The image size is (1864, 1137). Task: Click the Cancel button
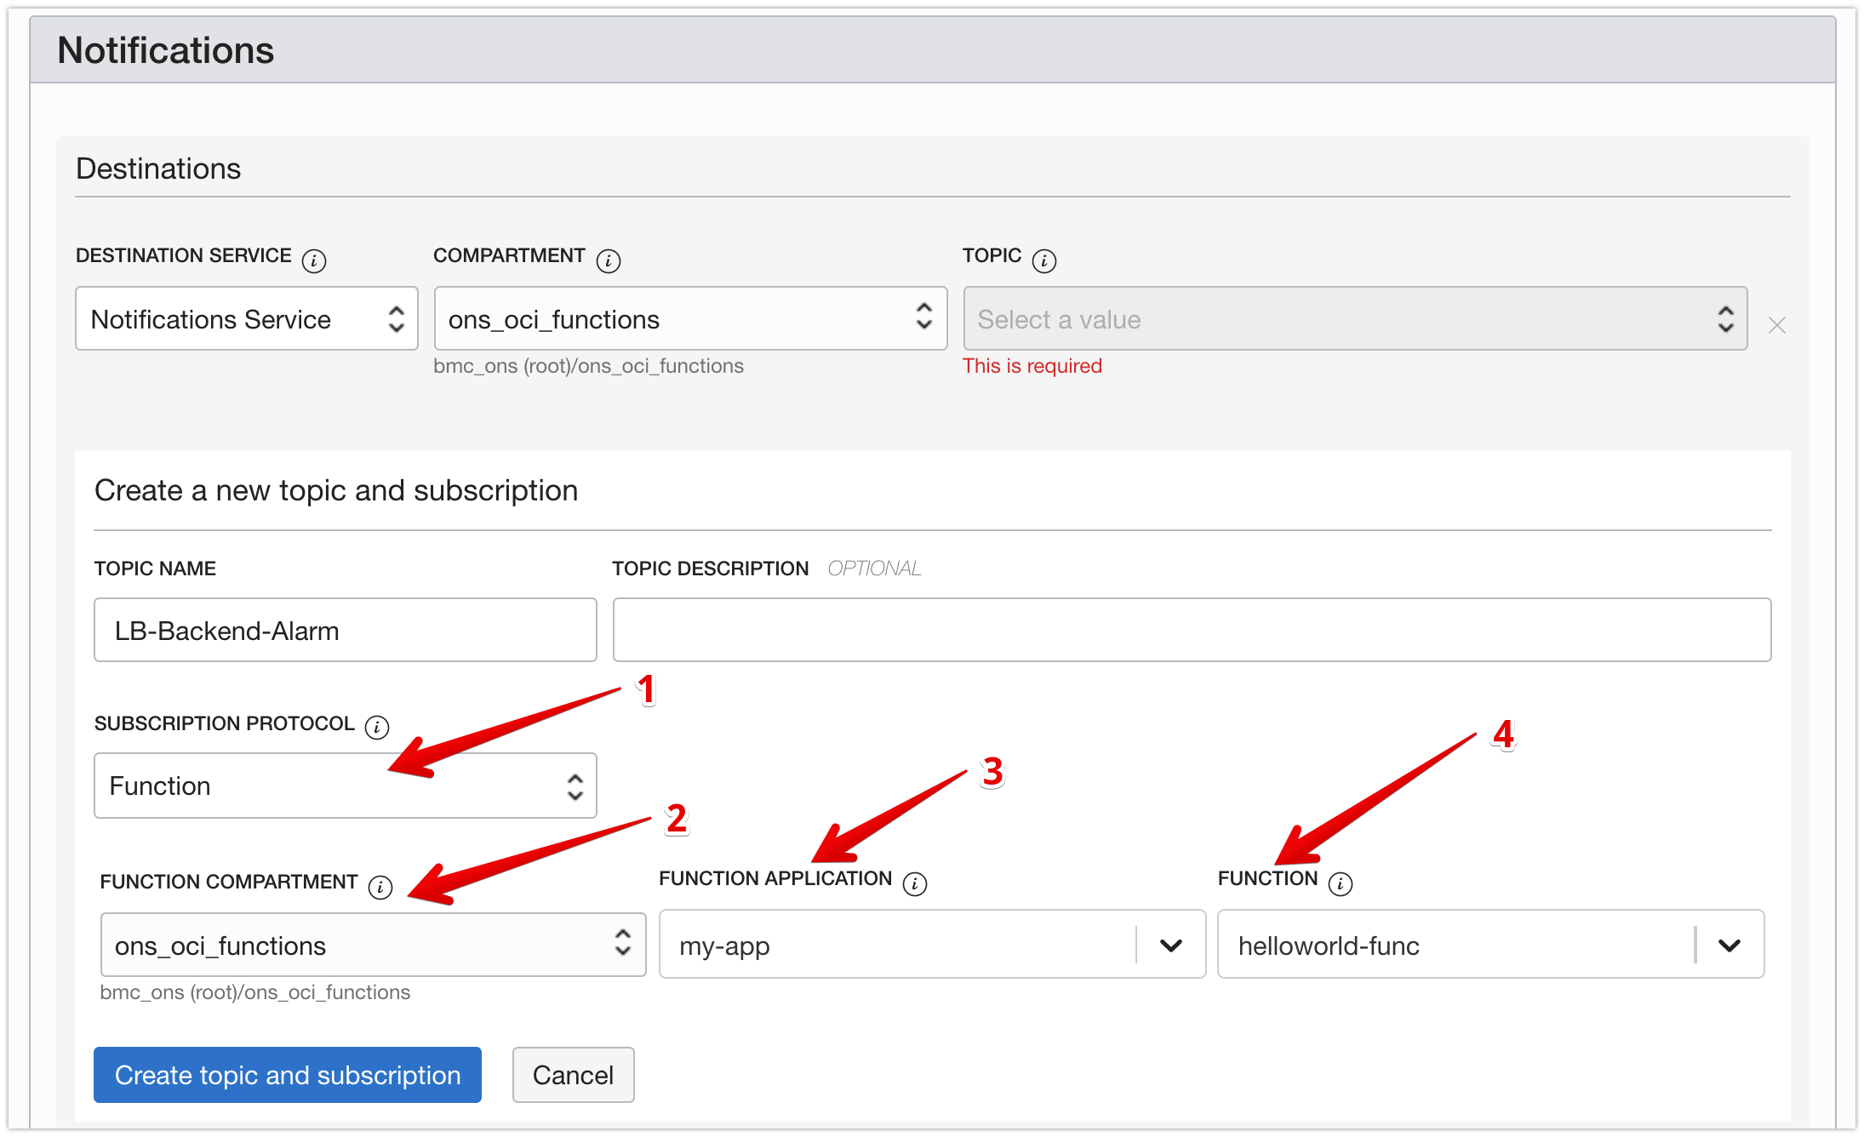[573, 1075]
